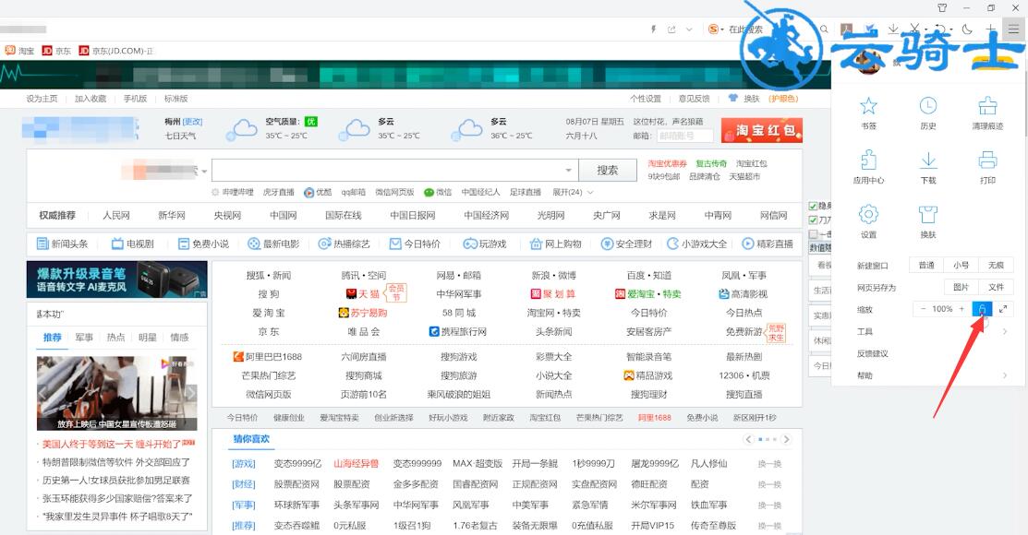Click the 打印 printer icon

(987, 160)
